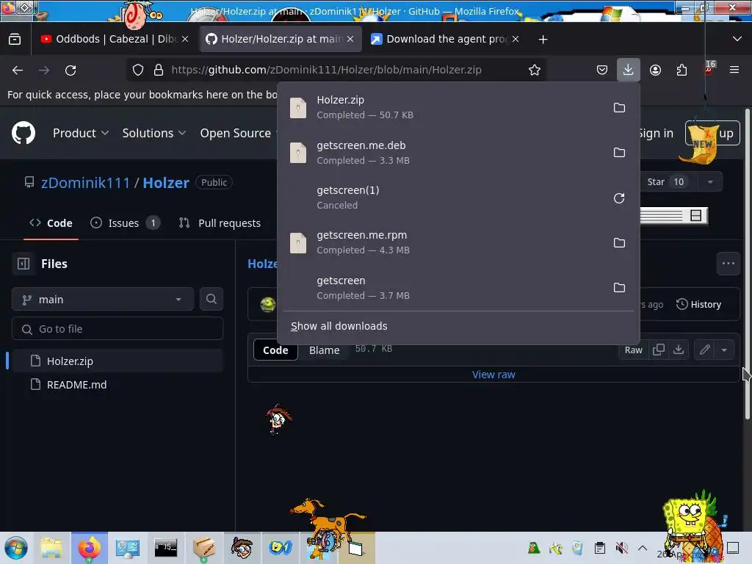Retry the canceled getscreen(1) download
752x564 pixels.
619,198
